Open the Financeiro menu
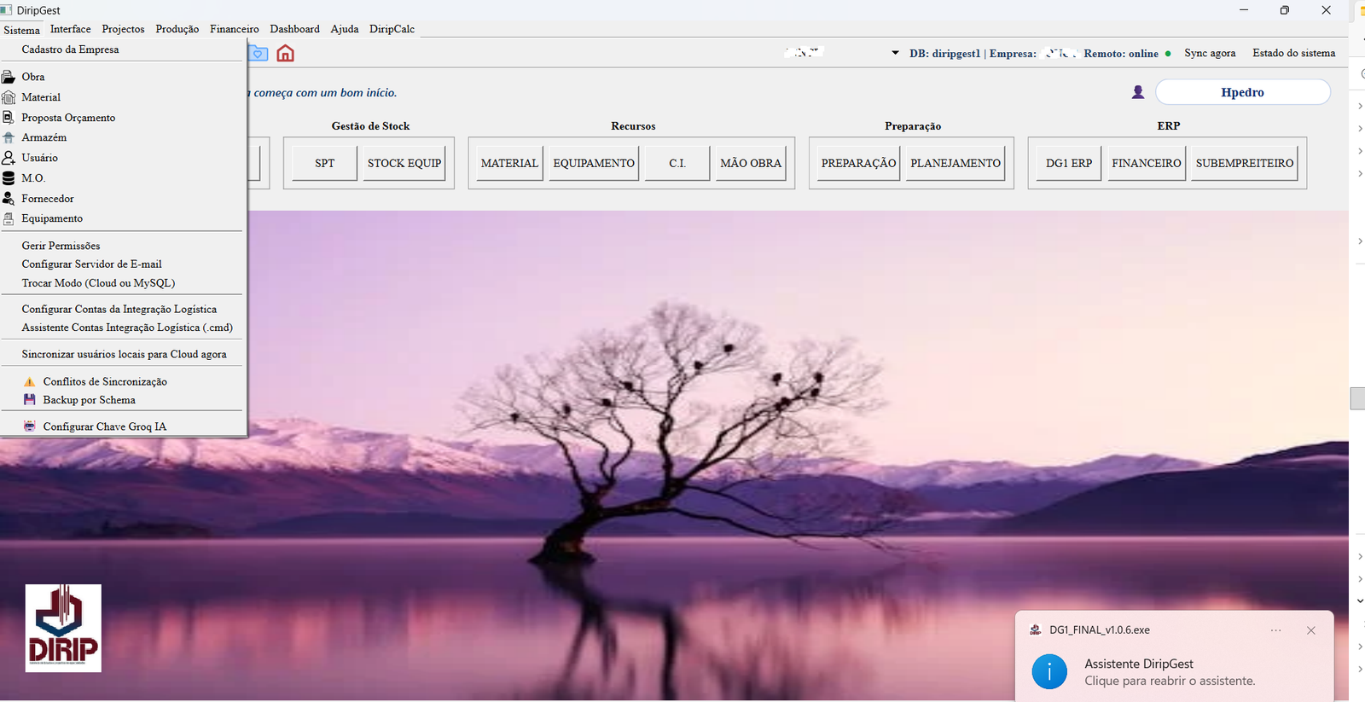Image resolution: width=1365 pixels, height=702 pixels. click(235, 29)
